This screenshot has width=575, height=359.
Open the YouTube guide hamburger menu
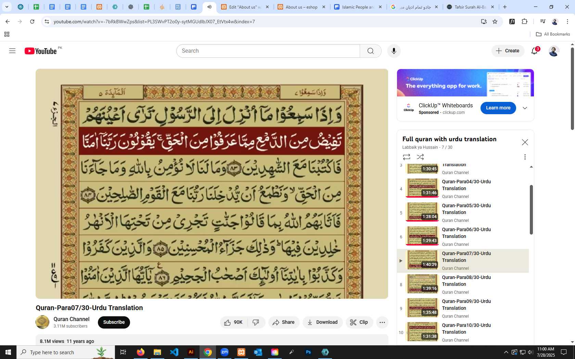click(12, 51)
